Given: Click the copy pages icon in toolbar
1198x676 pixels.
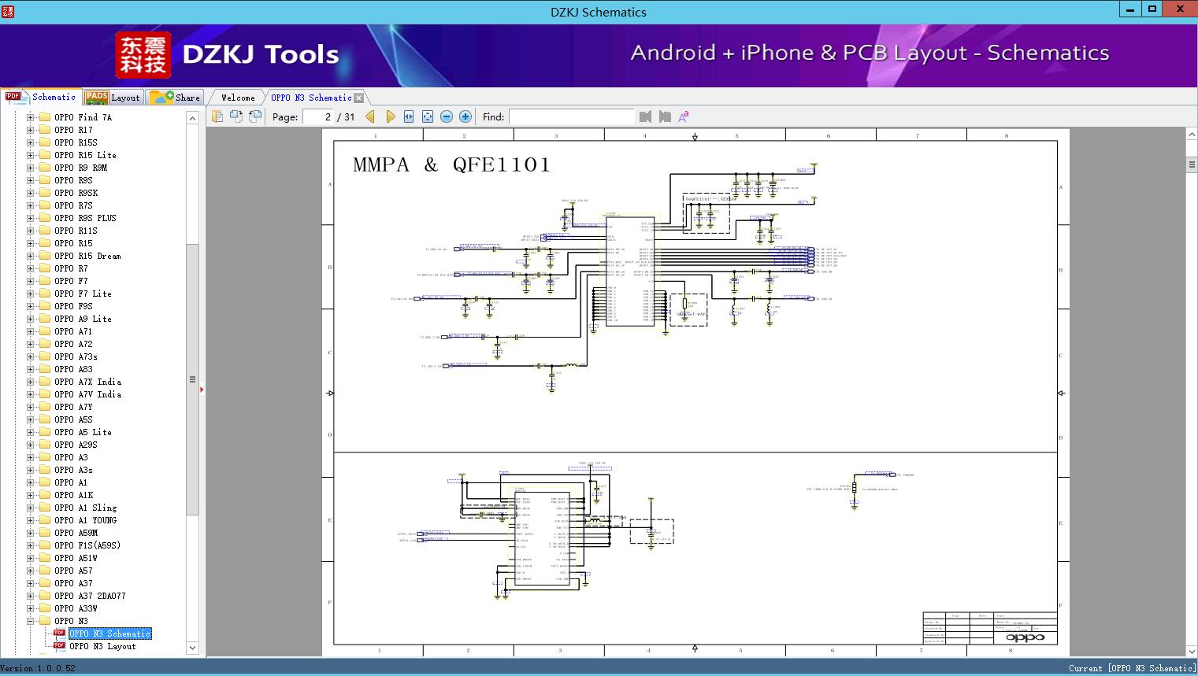Looking at the screenshot, I should 217,116.
